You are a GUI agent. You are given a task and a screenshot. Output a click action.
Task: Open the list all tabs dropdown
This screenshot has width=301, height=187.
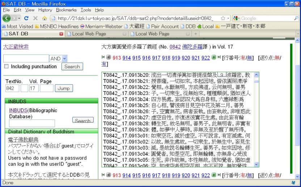[x=298, y=34]
